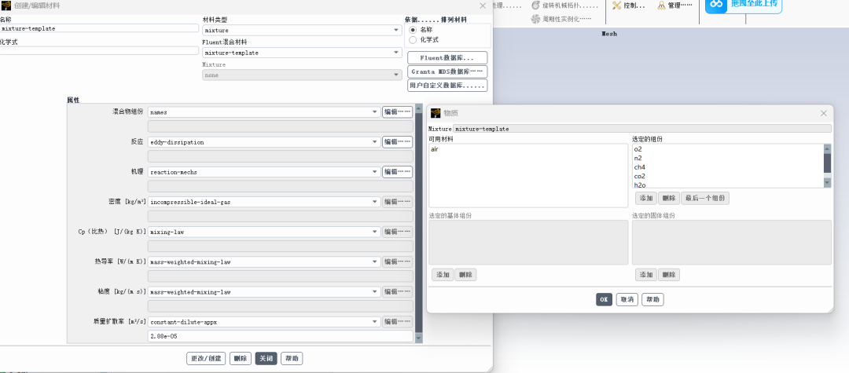Image resolution: width=849 pixels, height=373 pixels.
Task: Click the cloud upload 拖拽至此上传 icon
Action: [x=717, y=4]
